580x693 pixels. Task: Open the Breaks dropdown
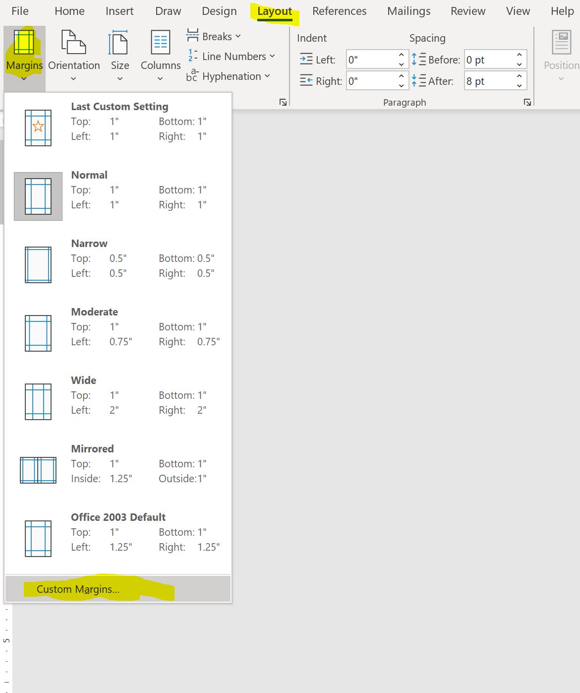click(214, 36)
